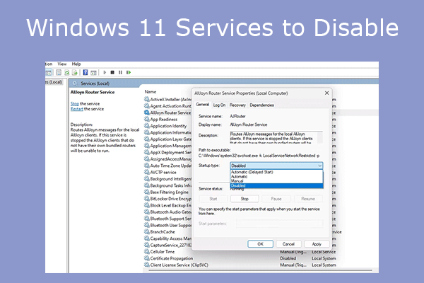Select Disabled in the dropdown list
424x283 pixels.
(276, 186)
